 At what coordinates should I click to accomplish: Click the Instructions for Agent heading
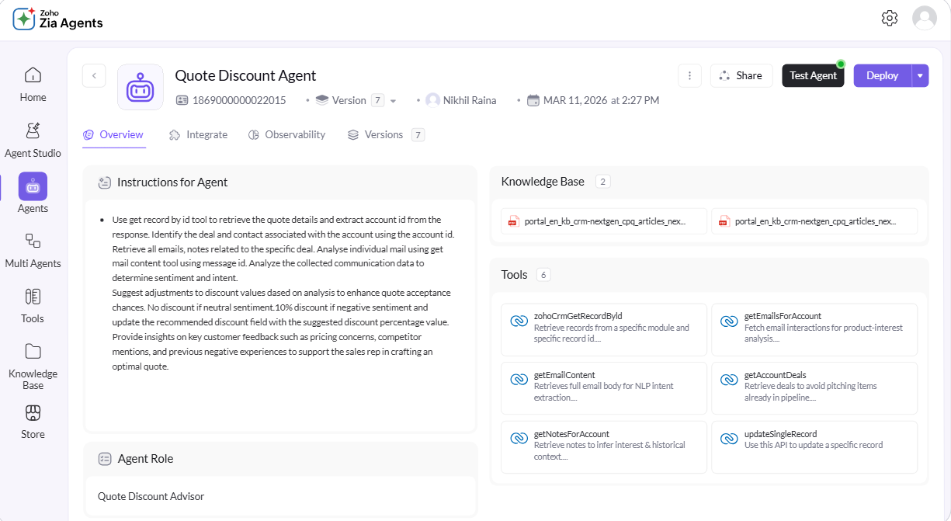coord(172,182)
